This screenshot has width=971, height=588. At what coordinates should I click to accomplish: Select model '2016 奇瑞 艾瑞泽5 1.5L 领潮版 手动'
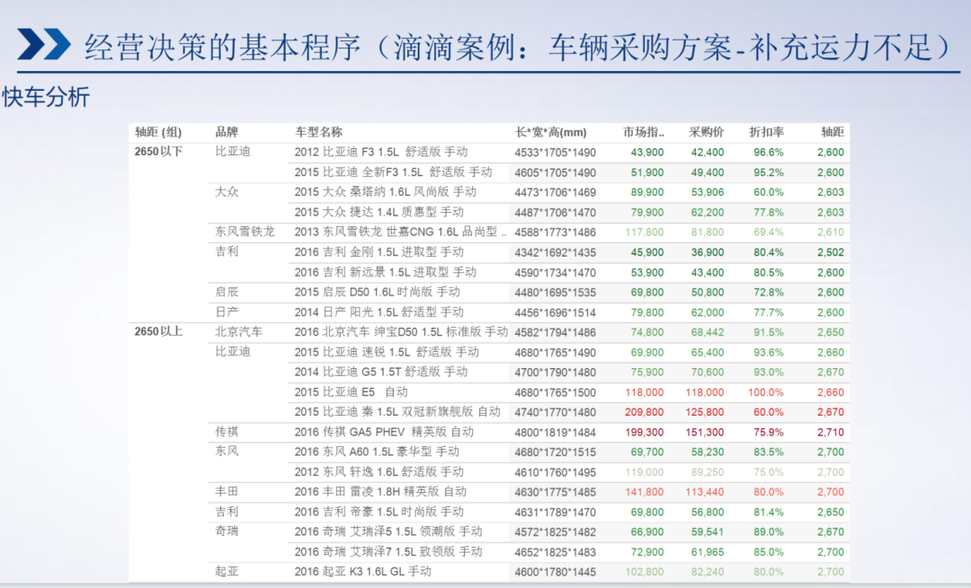pos(388,531)
